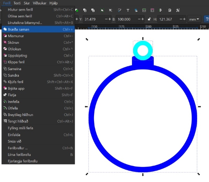
Task: Open the Texti menu
Action: coord(17,3)
